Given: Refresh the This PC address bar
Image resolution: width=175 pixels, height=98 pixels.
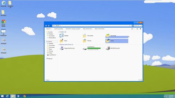Looking at the screenshot, I should click(x=132, y=26).
